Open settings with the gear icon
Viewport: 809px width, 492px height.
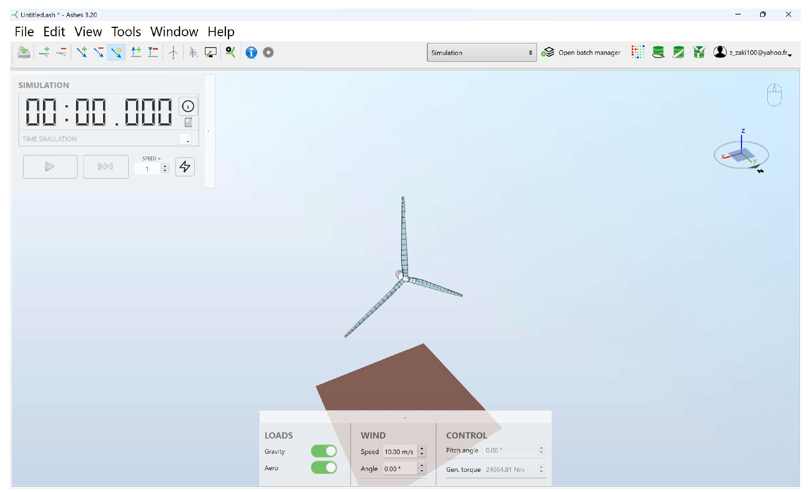(x=268, y=52)
